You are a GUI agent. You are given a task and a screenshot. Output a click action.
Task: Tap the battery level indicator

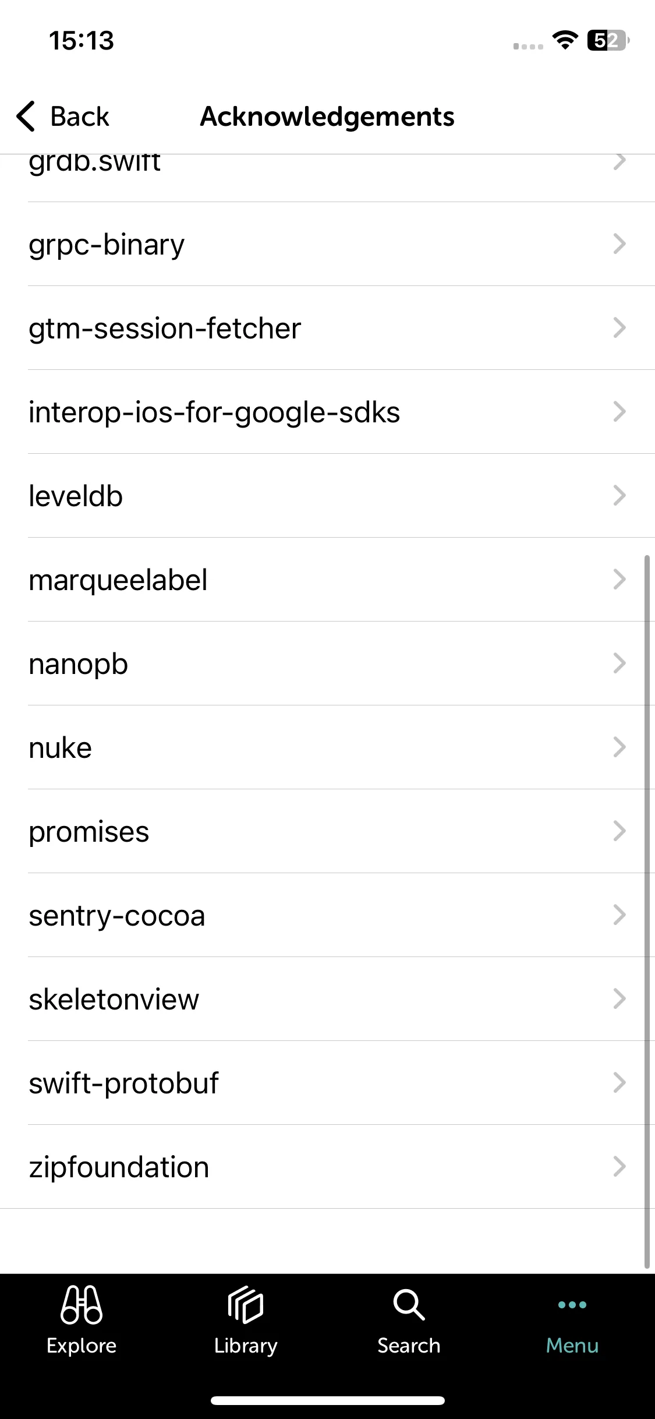(x=608, y=40)
